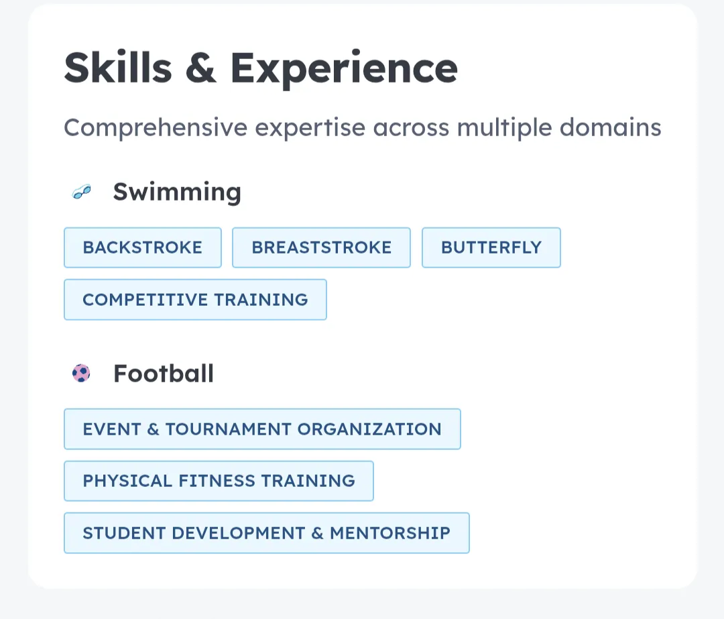This screenshot has height=619, width=724.
Task: Select the BACKSTROKE skill tag
Action: click(143, 247)
